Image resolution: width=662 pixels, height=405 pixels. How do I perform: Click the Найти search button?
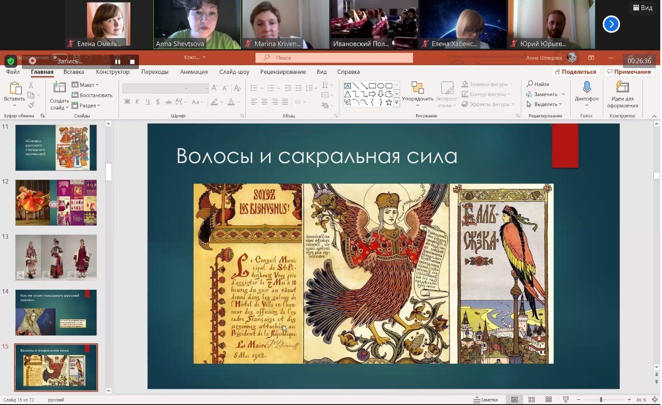(538, 84)
